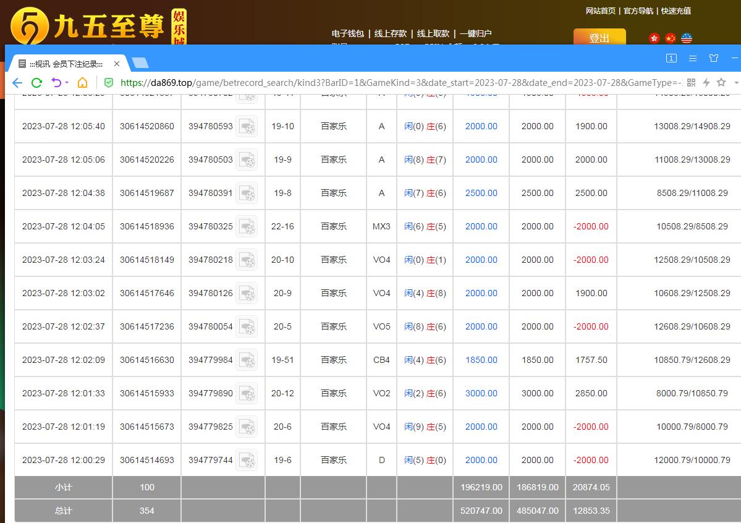The width and height of the screenshot is (741, 523).
Task: Go to the browser home page icon
Action: pyautogui.click(x=82, y=83)
